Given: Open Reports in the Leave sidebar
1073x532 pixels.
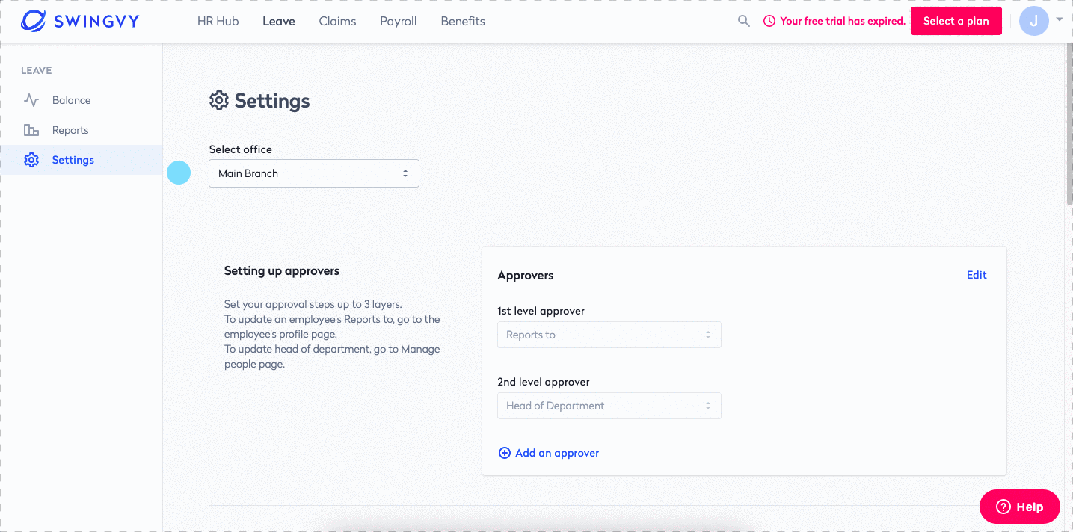Looking at the screenshot, I should (81, 130).
